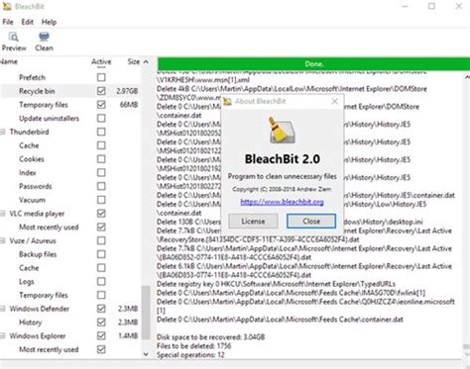This screenshot has height=369, width=470.
Task: Collapse the Windows Defender group
Action: tap(3, 309)
